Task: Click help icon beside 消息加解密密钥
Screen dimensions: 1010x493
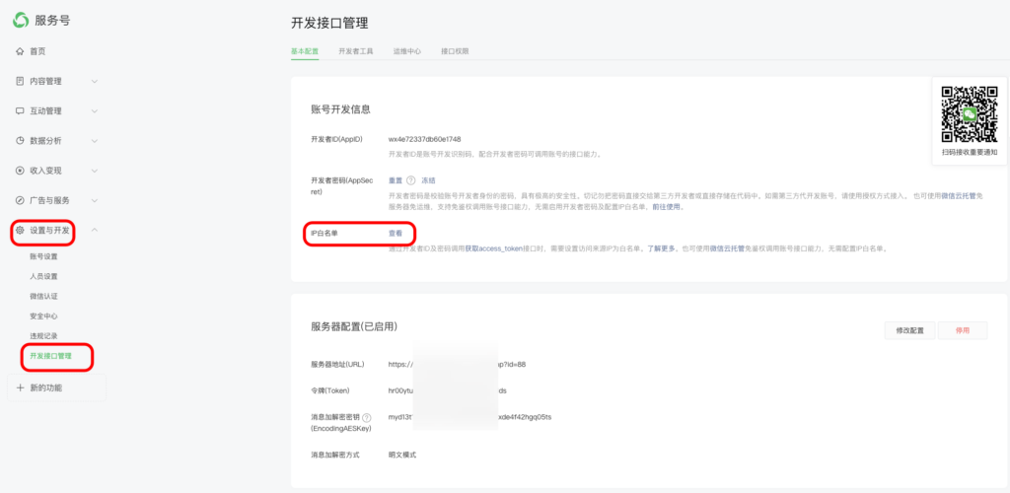Action: coord(366,417)
